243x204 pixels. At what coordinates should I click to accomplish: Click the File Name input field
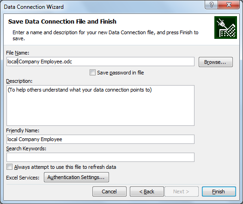click(x=100, y=62)
